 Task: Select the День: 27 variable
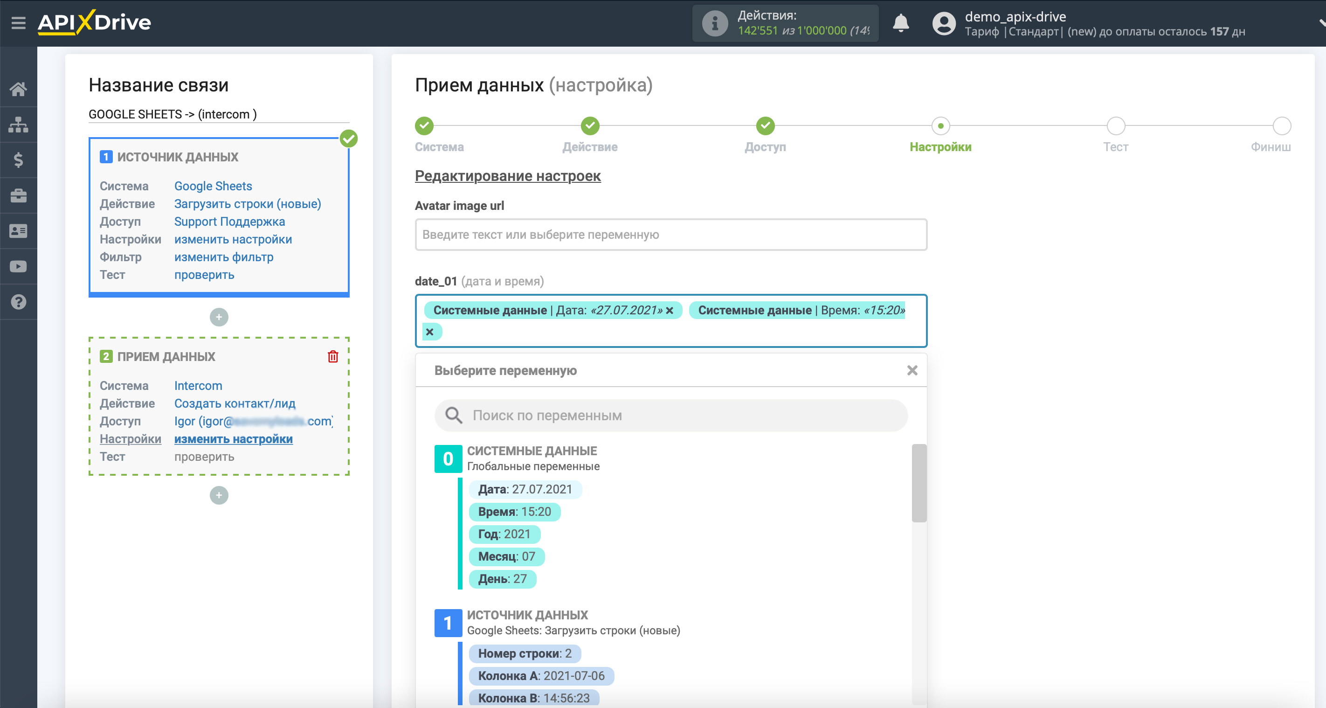[x=503, y=579]
